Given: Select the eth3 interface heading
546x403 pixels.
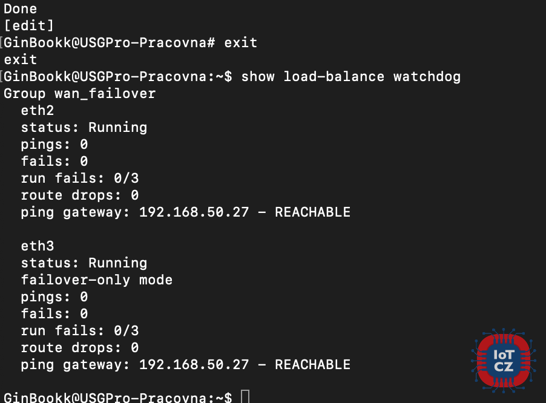Looking at the screenshot, I should click(38, 246).
